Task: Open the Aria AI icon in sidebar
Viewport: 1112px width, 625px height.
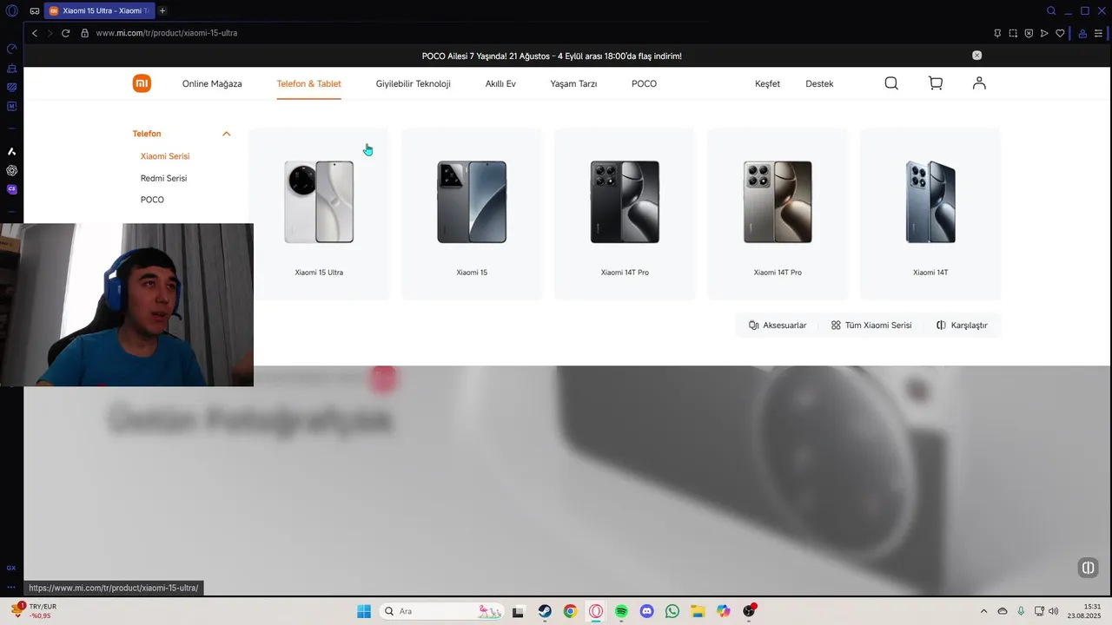Action: (x=11, y=152)
